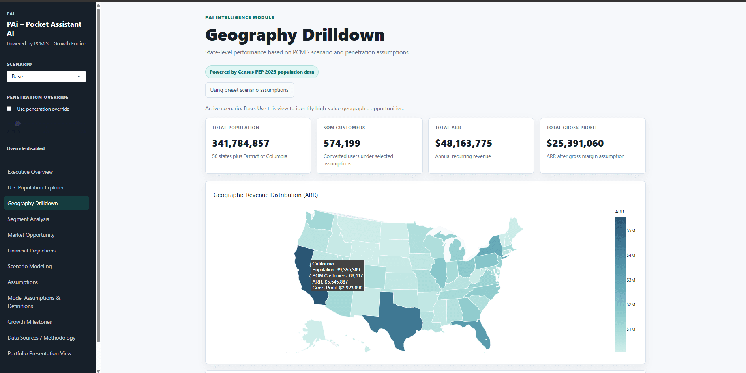Click the sidebar scrollbar down arrow

pos(98,371)
